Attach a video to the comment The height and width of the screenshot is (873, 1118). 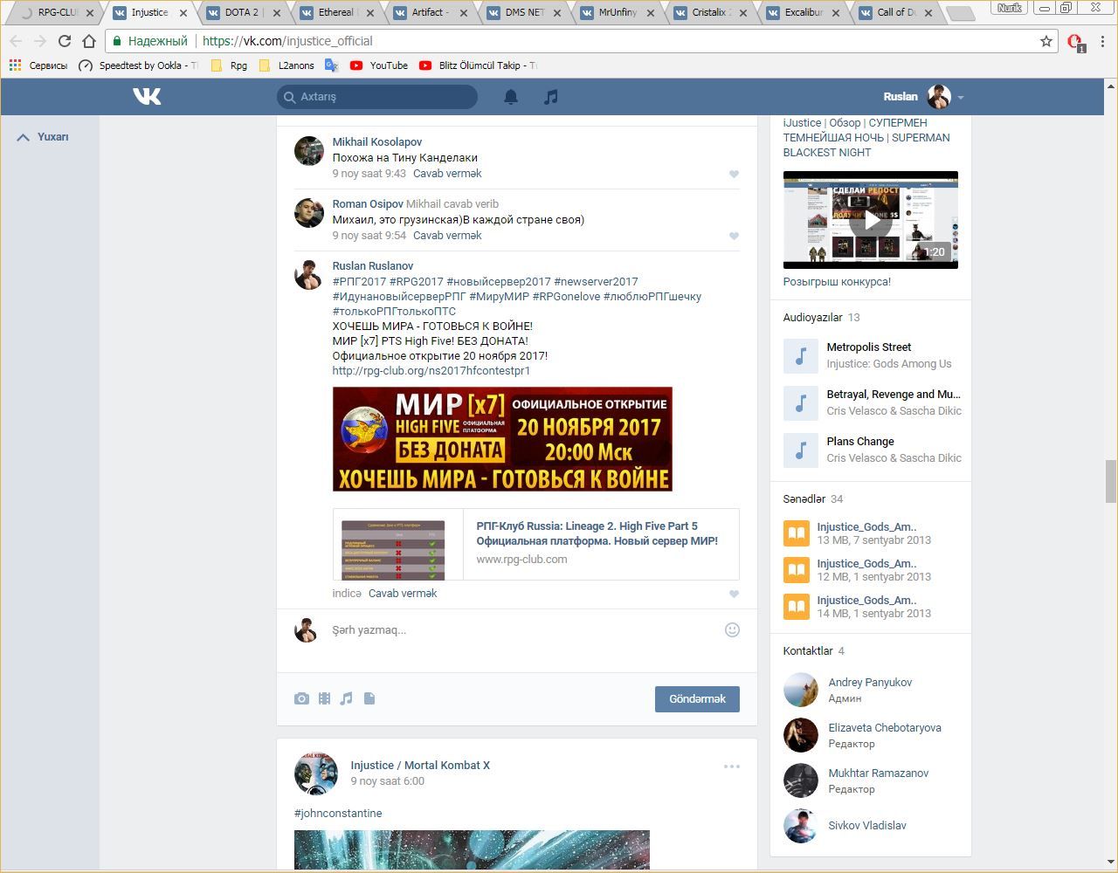(324, 698)
